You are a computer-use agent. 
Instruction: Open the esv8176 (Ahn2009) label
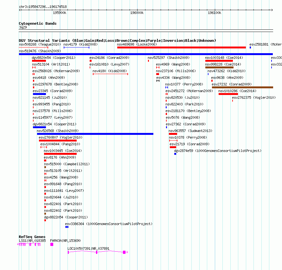coord(60,157)
